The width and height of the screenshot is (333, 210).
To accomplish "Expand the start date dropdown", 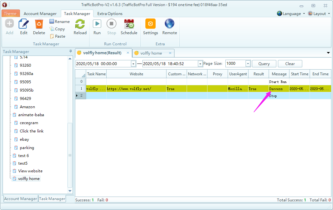I will [133, 64].
